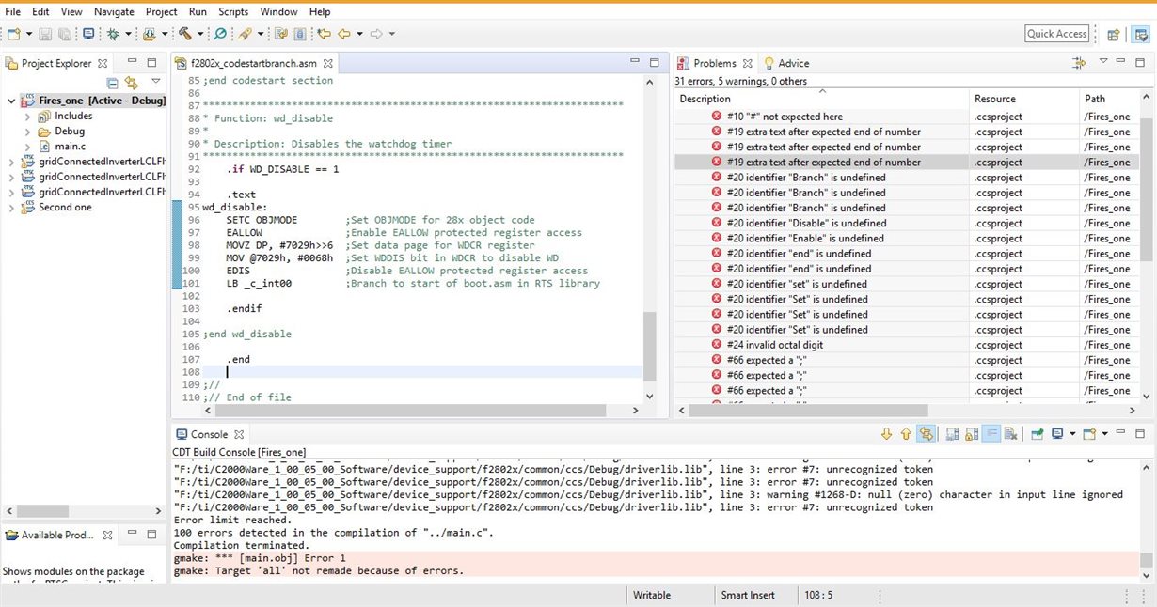Image resolution: width=1157 pixels, height=607 pixels.
Task: Show previous console error up arrow
Action: click(x=906, y=434)
